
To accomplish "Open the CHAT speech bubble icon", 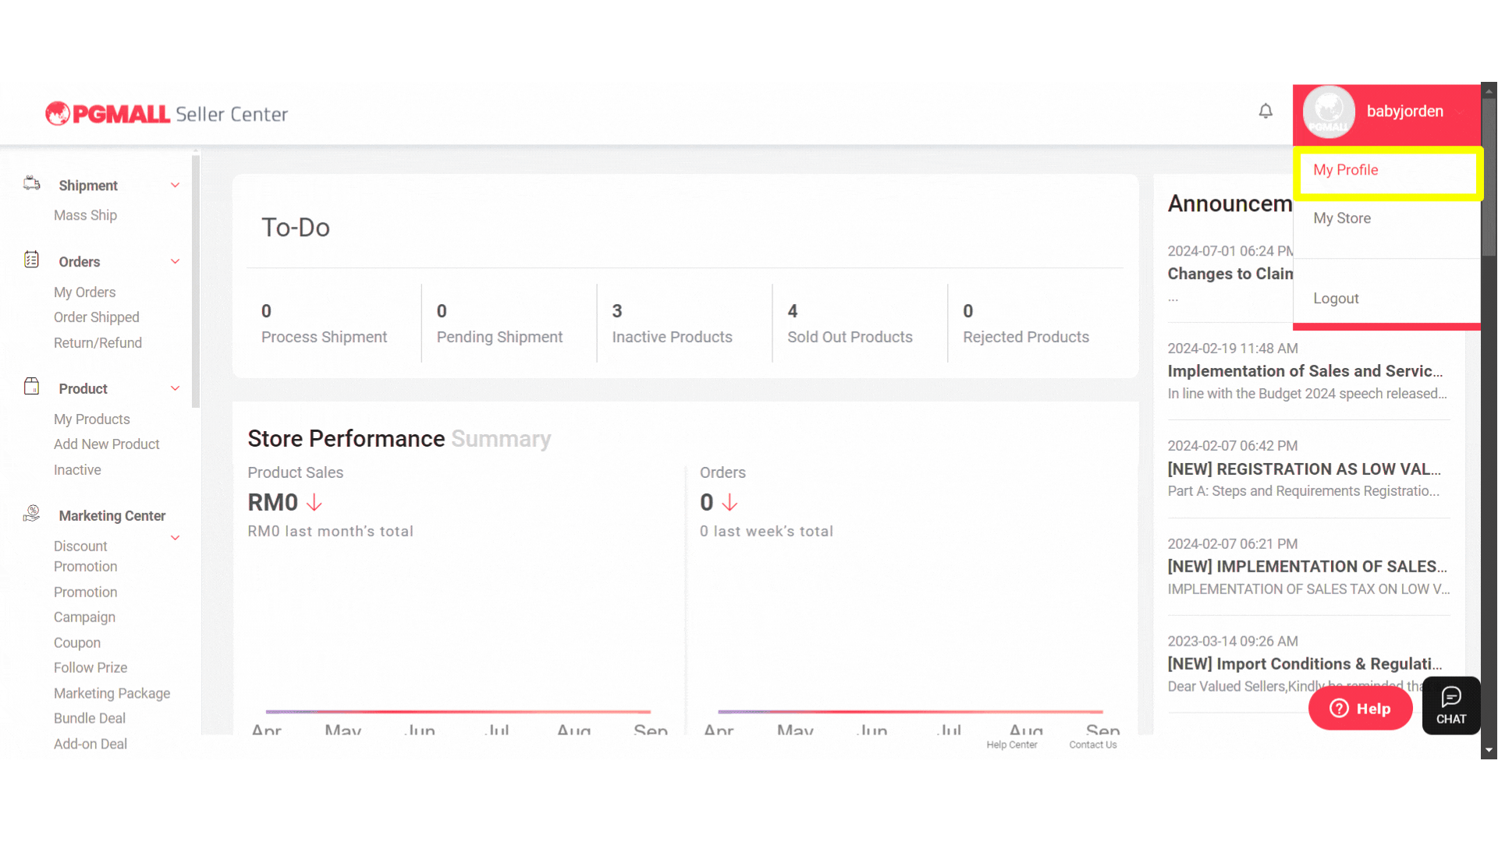I will (1451, 705).
